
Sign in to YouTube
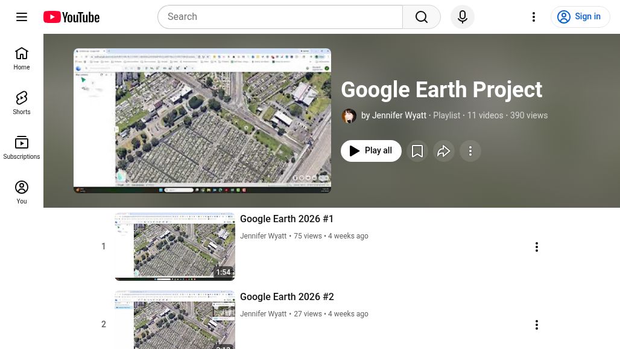(x=580, y=17)
